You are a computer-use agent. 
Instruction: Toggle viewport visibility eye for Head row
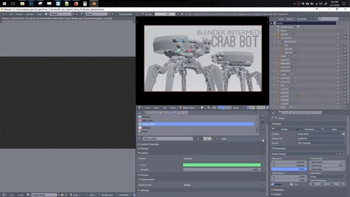[338, 56]
